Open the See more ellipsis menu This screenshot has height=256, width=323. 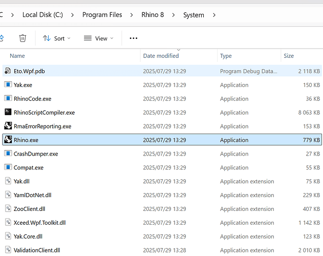(134, 38)
